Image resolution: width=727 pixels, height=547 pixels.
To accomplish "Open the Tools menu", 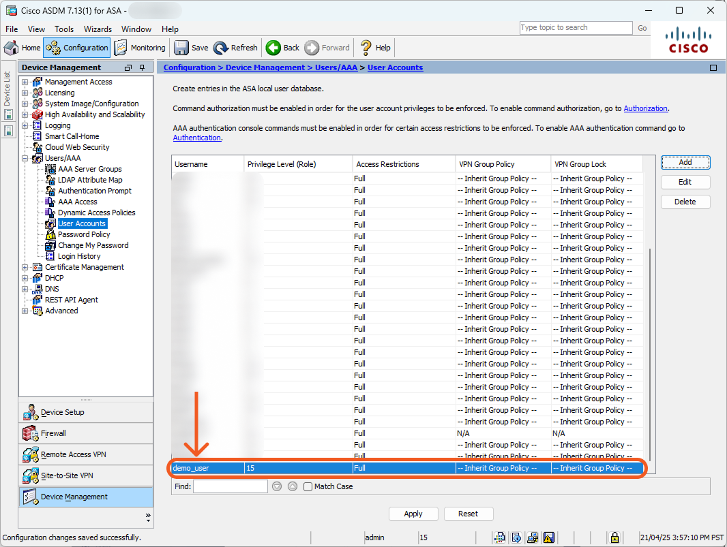I will [x=64, y=29].
